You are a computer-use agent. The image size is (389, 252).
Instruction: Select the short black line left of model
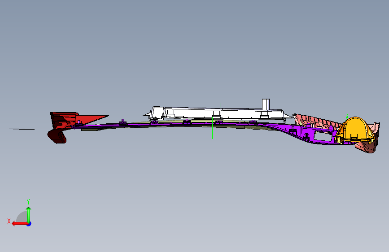(x=22, y=129)
